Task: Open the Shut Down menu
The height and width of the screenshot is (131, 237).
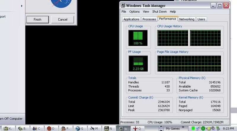Action: (159, 12)
